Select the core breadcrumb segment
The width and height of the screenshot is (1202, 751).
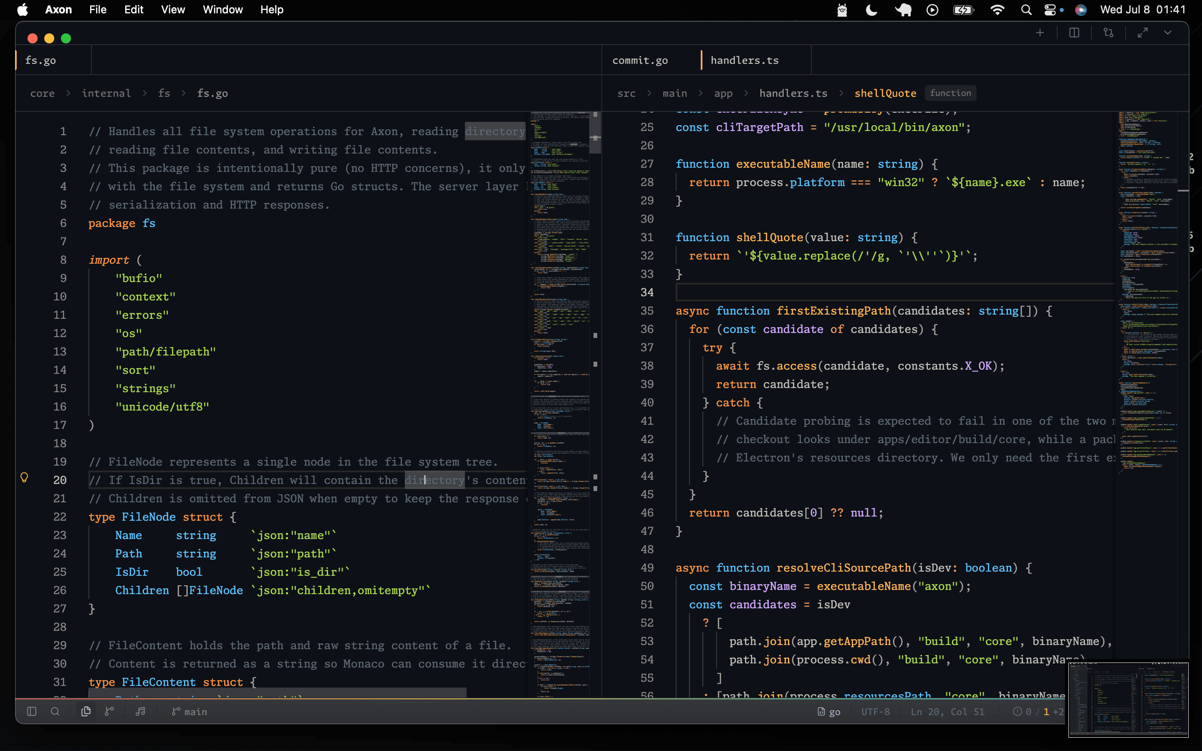pyautogui.click(x=42, y=93)
